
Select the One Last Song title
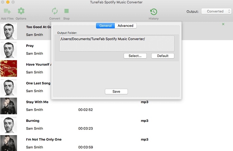tap(38, 83)
